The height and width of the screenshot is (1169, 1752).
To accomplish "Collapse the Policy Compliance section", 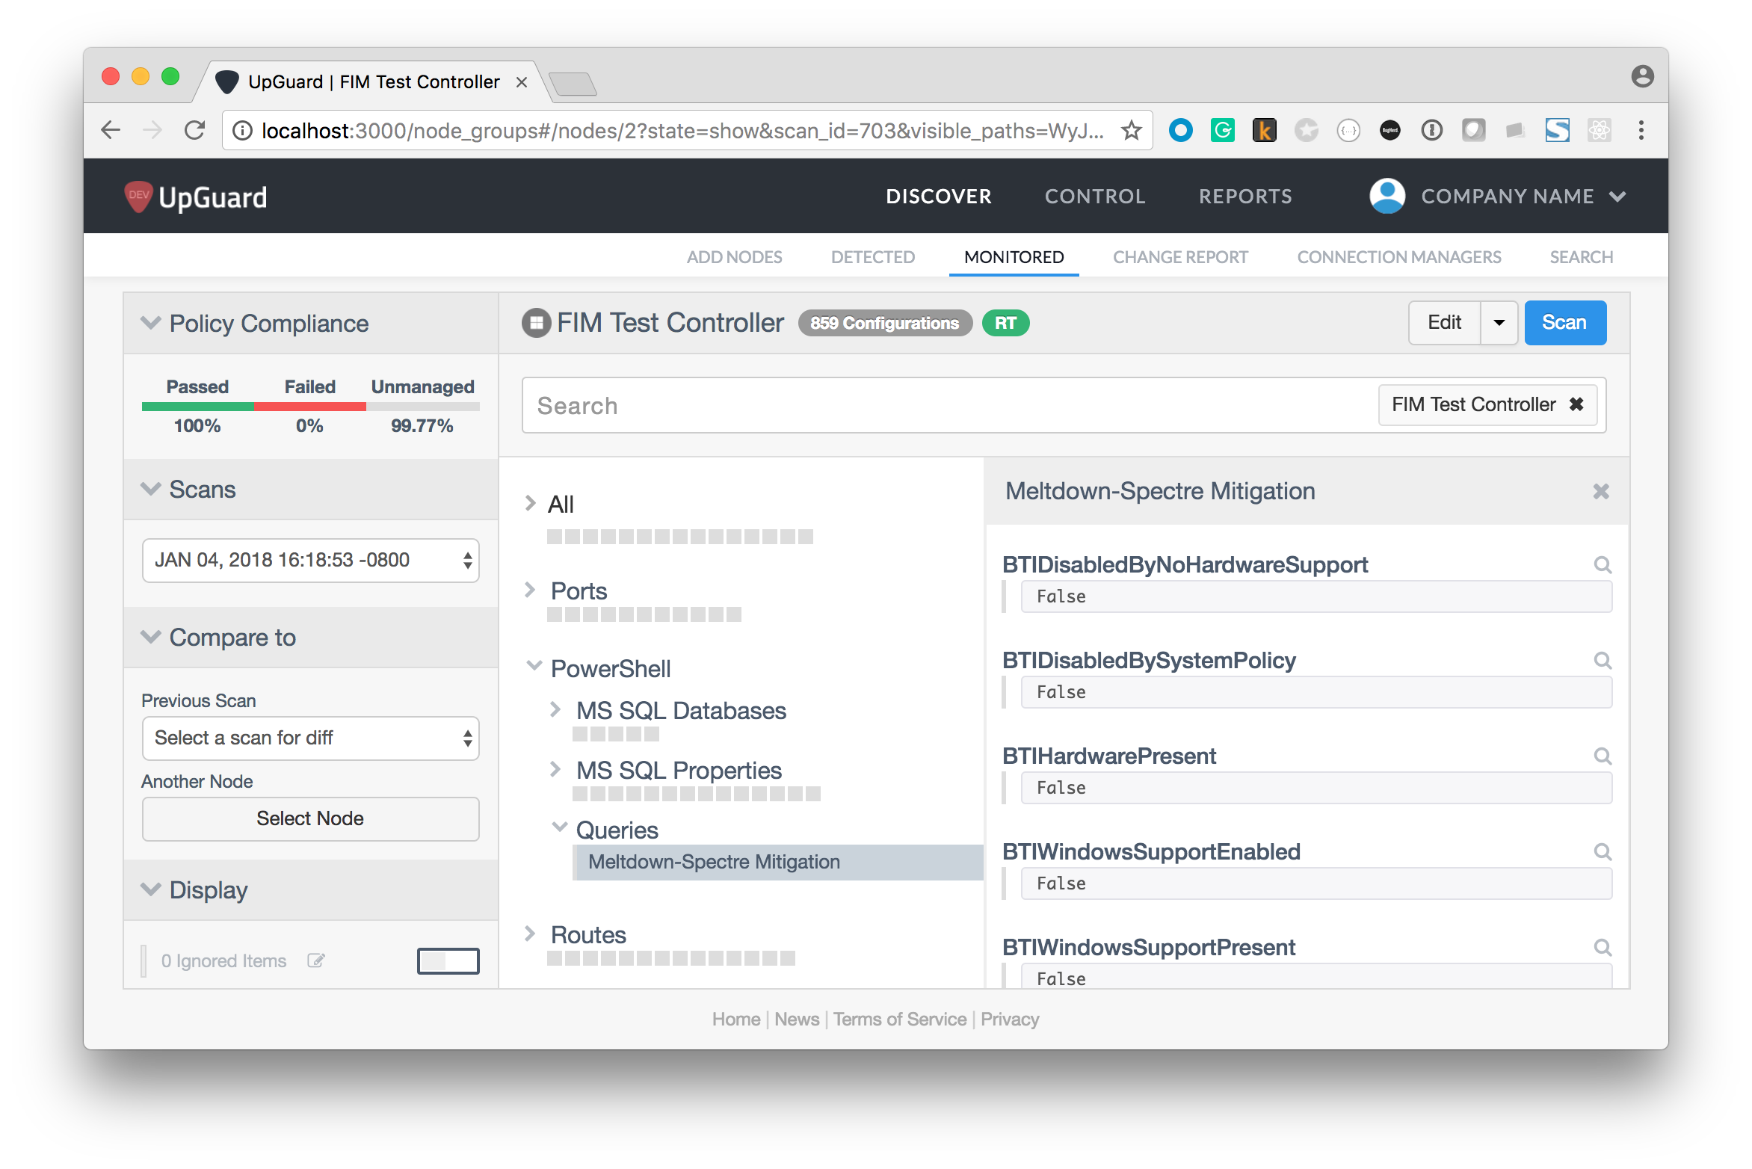I will tap(151, 323).
